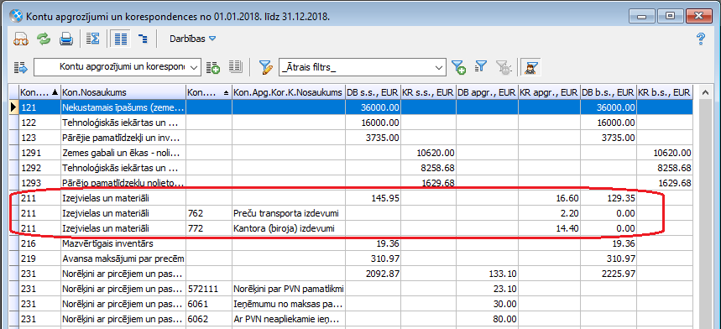Maximize the window

click(x=671, y=16)
